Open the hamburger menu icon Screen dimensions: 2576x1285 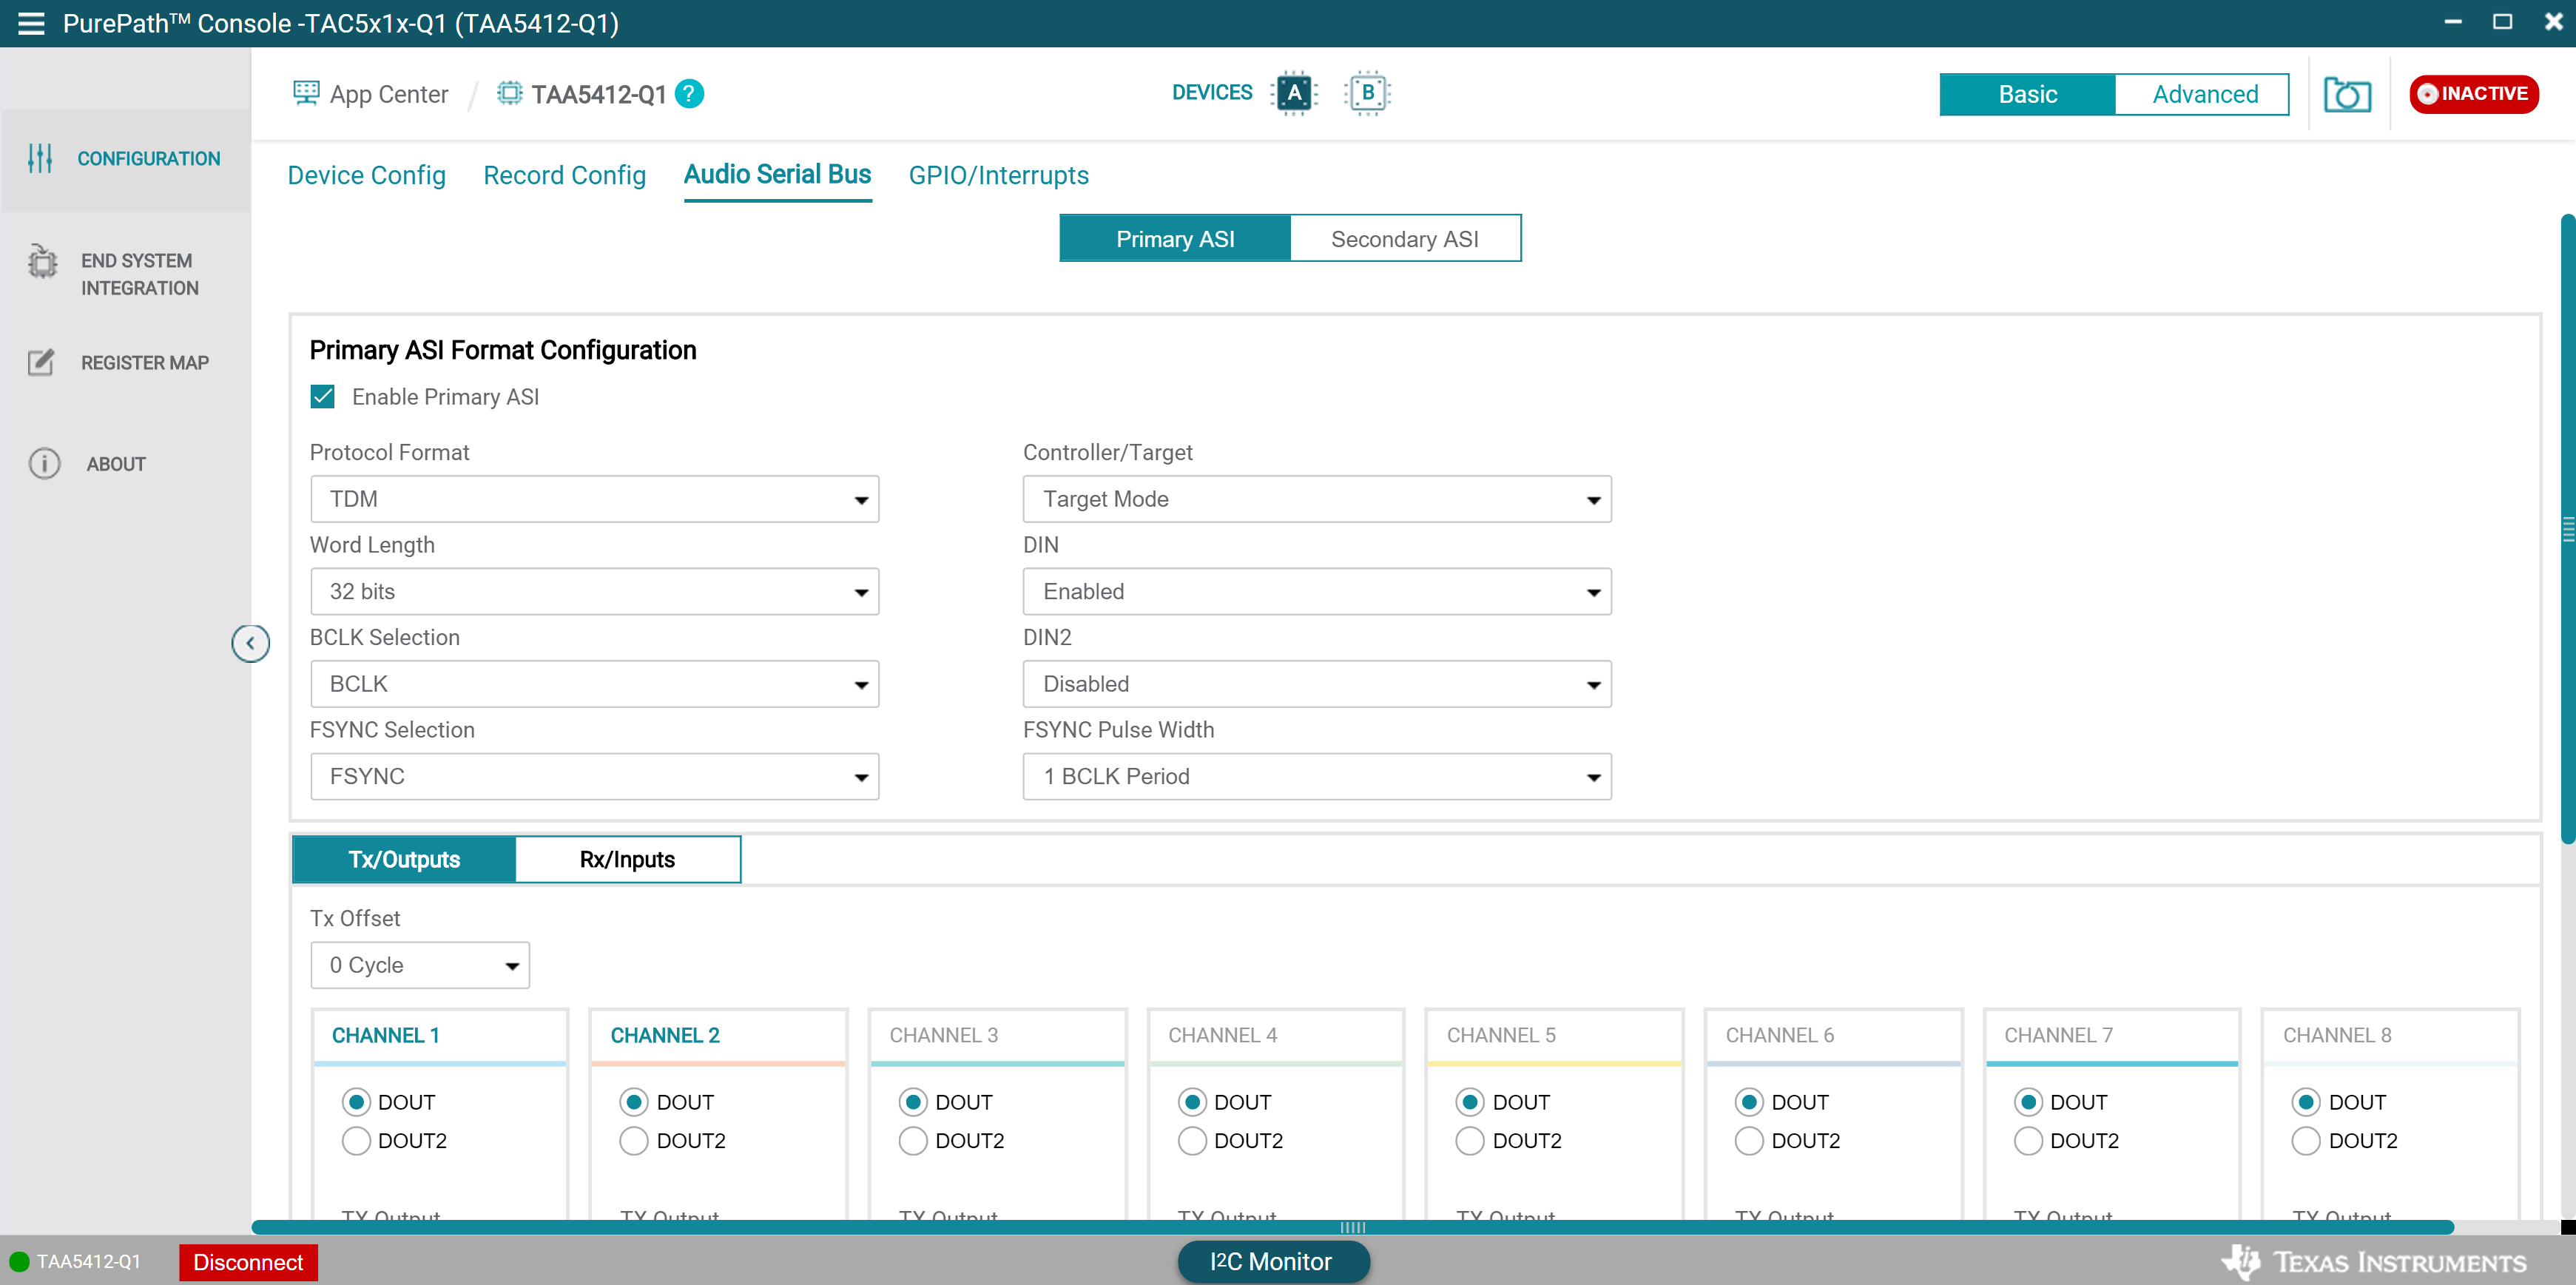(x=31, y=23)
